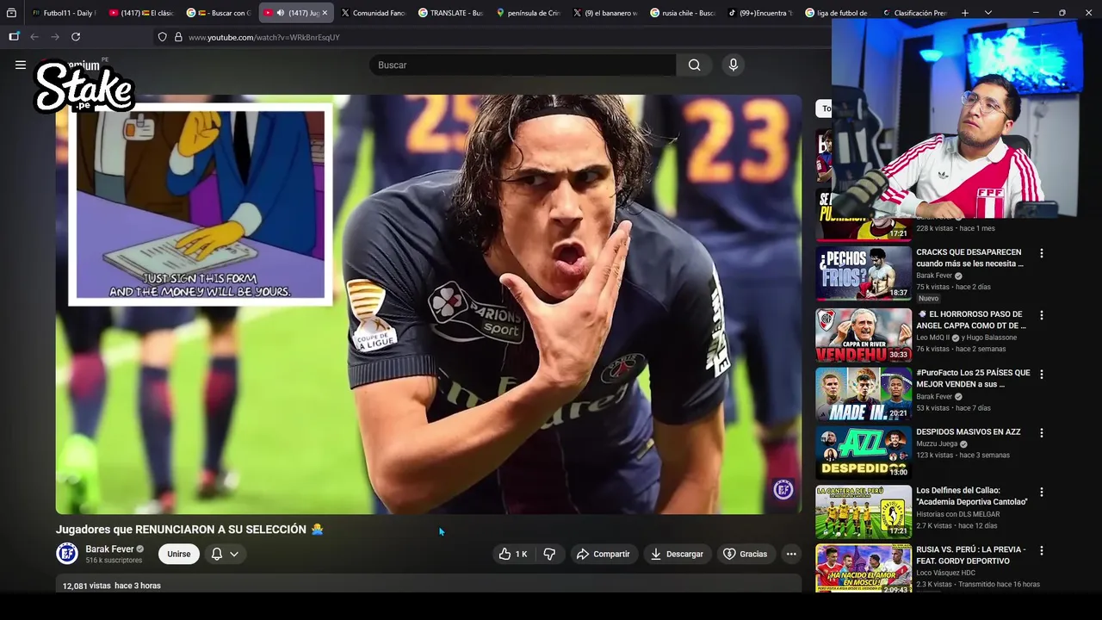1102x620 pixels.
Task: Click the Descargar download button
Action: pyautogui.click(x=677, y=554)
